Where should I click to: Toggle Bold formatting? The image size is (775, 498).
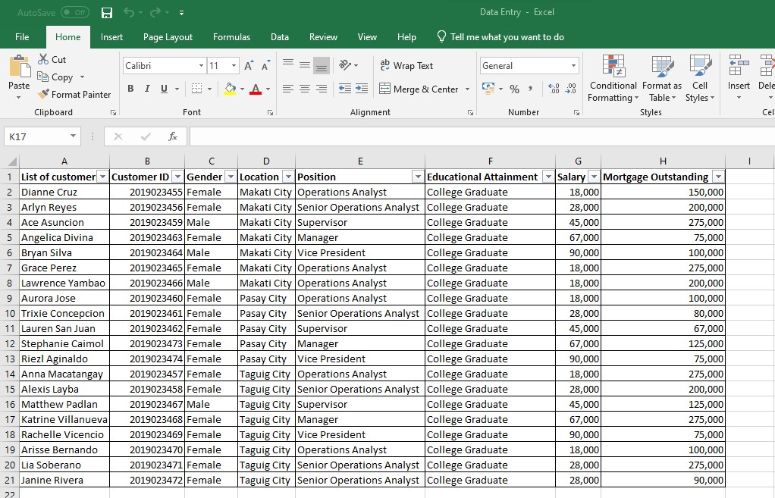coord(130,89)
